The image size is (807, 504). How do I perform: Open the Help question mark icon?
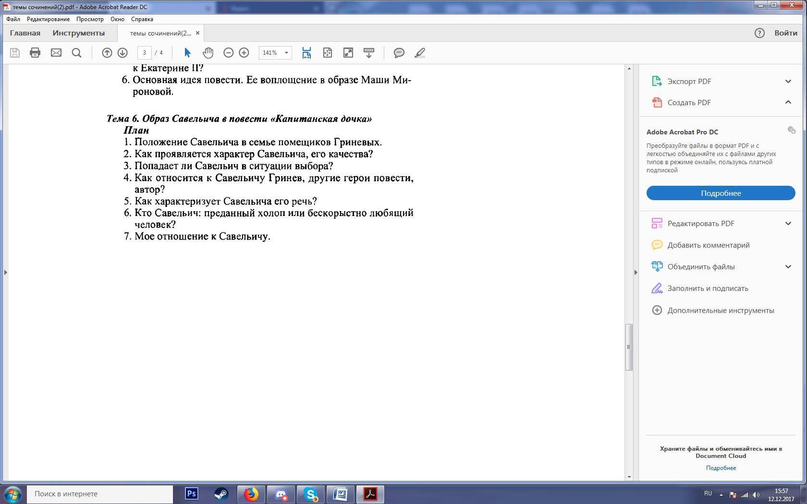coord(759,33)
